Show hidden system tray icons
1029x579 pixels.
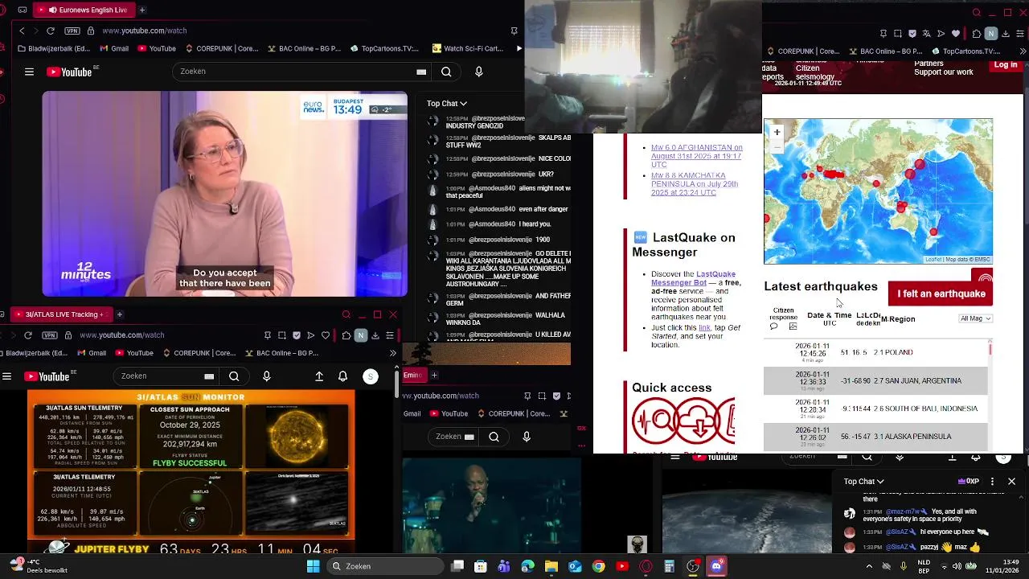869,566
